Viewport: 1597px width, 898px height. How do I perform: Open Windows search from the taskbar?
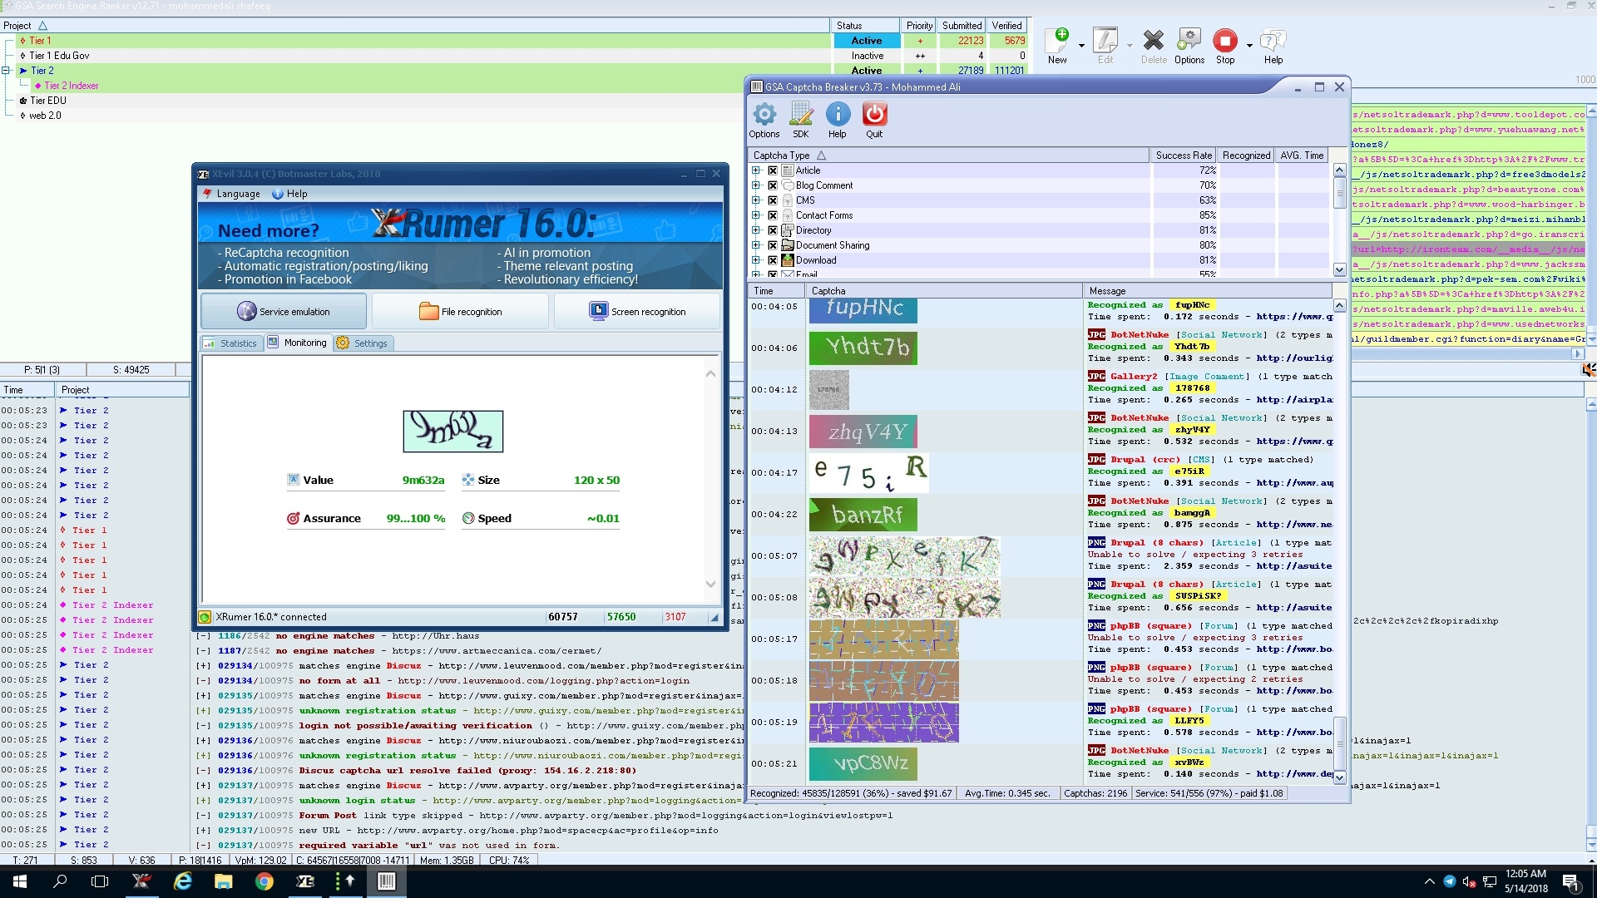coord(60,881)
